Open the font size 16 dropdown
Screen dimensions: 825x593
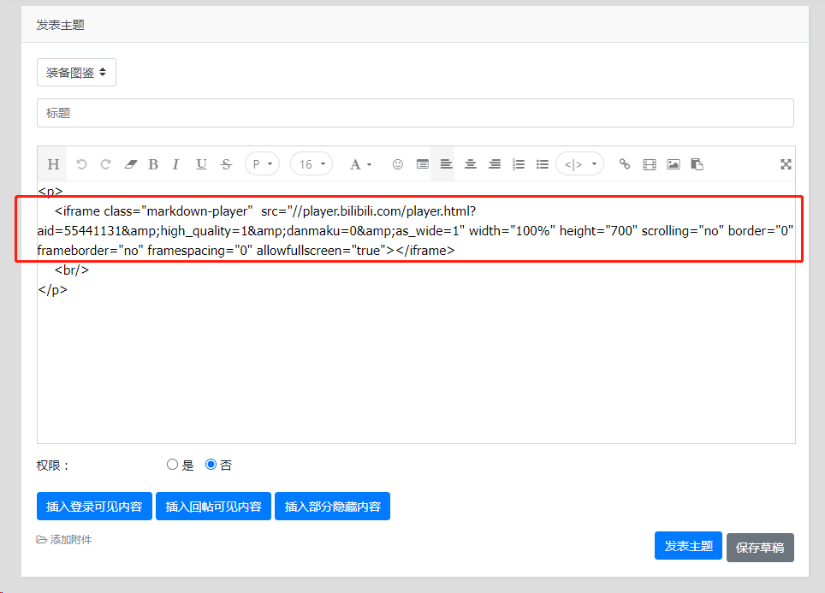[x=312, y=164]
